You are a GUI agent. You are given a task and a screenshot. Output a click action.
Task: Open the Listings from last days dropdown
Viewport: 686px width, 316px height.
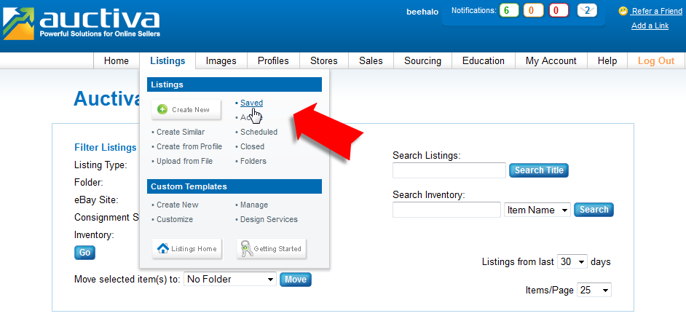coord(572,261)
